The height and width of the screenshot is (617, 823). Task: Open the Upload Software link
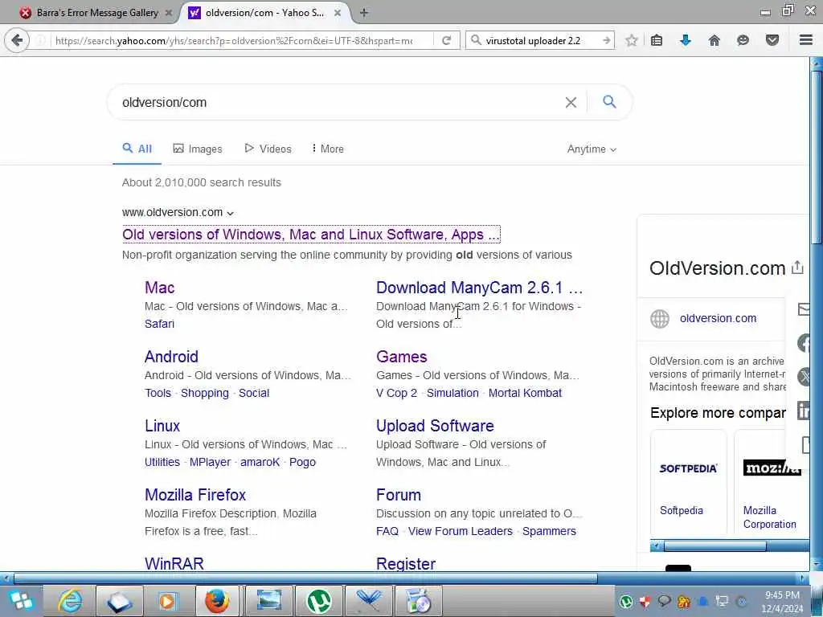(x=435, y=426)
